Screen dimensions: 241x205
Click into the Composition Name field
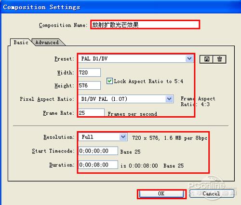coord(145,25)
